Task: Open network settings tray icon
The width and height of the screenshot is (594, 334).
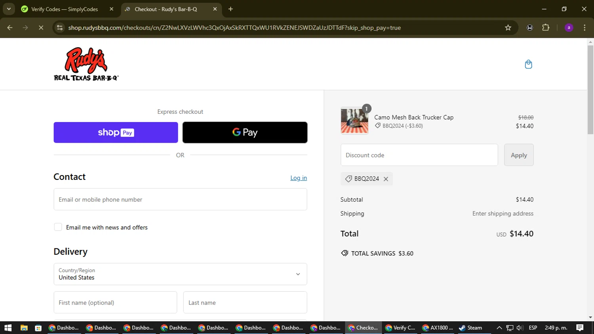Action: coord(510,328)
